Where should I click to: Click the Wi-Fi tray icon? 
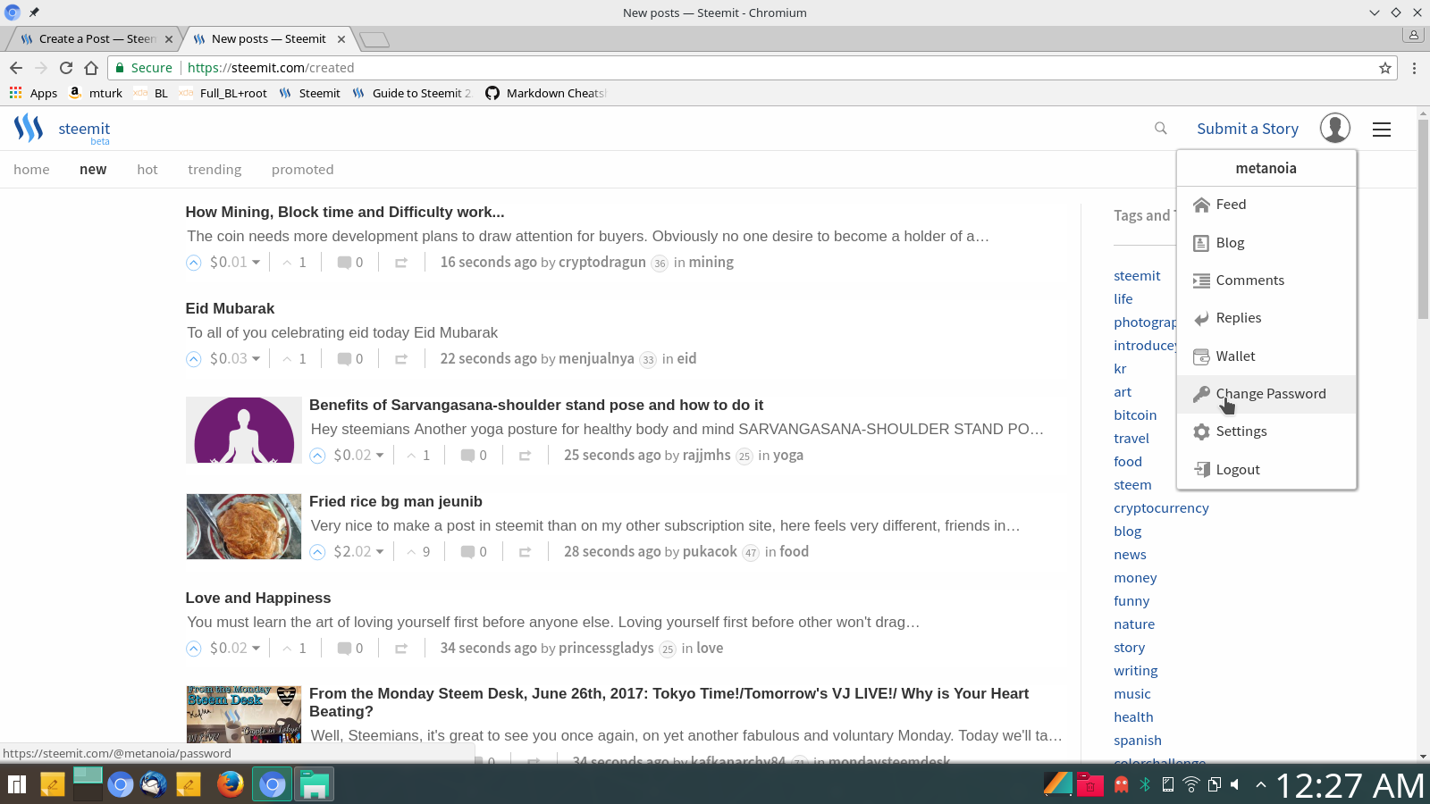[x=1191, y=784]
